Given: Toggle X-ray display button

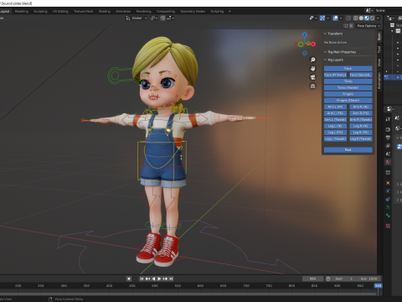Looking at the screenshot, I should 348,18.
